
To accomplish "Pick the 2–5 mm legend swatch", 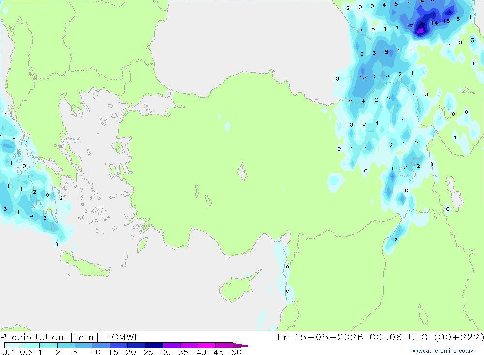I will tap(66, 345).
